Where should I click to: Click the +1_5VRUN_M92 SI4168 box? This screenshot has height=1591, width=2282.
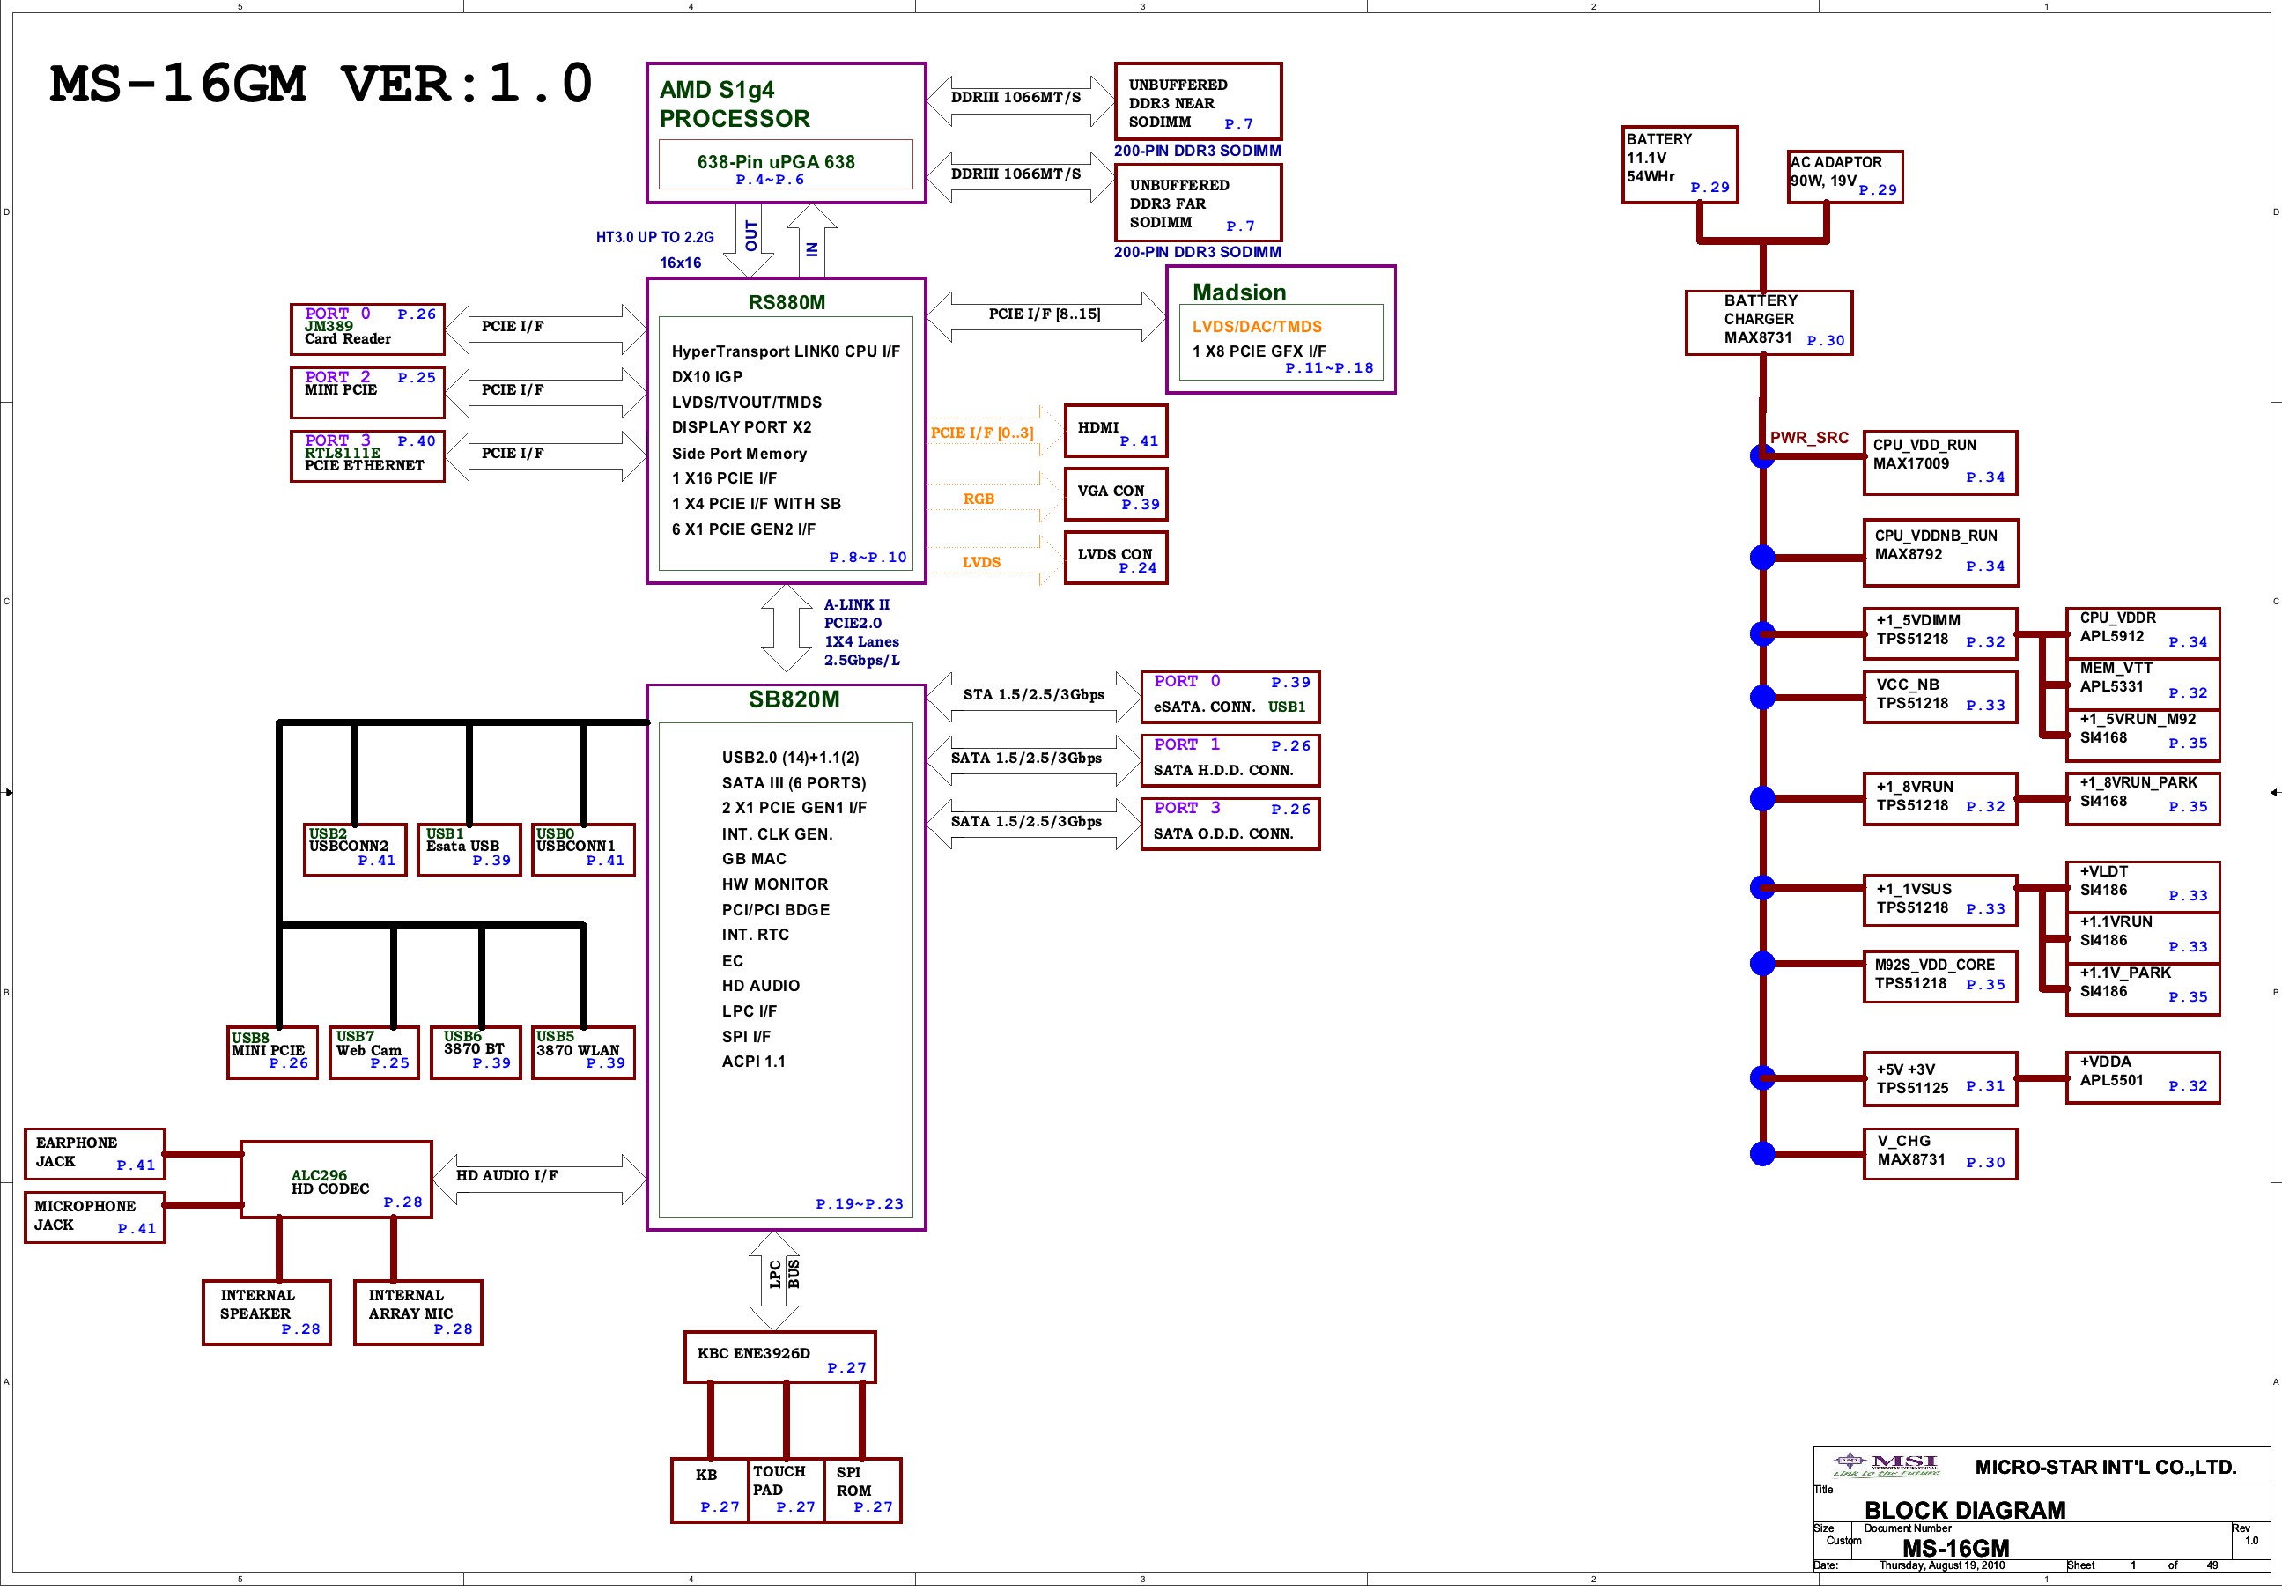2143,735
